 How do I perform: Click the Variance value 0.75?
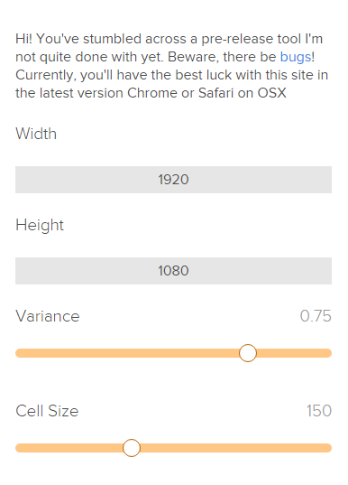[x=316, y=316]
